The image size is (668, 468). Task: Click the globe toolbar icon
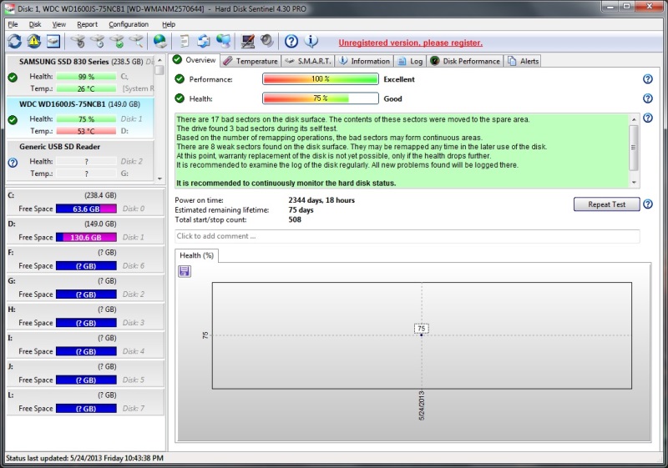point(159,41)
